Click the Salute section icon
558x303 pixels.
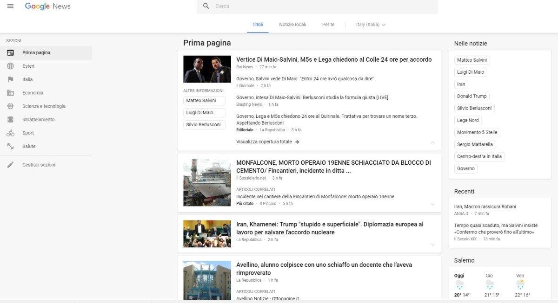click(x=10, y=147)
